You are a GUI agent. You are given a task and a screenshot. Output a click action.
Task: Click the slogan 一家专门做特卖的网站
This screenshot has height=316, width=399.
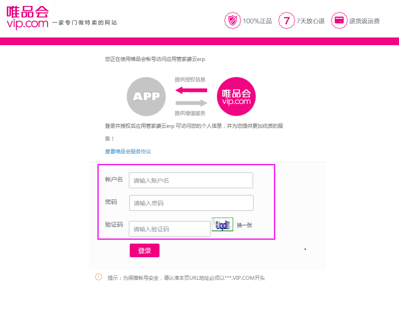point(85,23)
